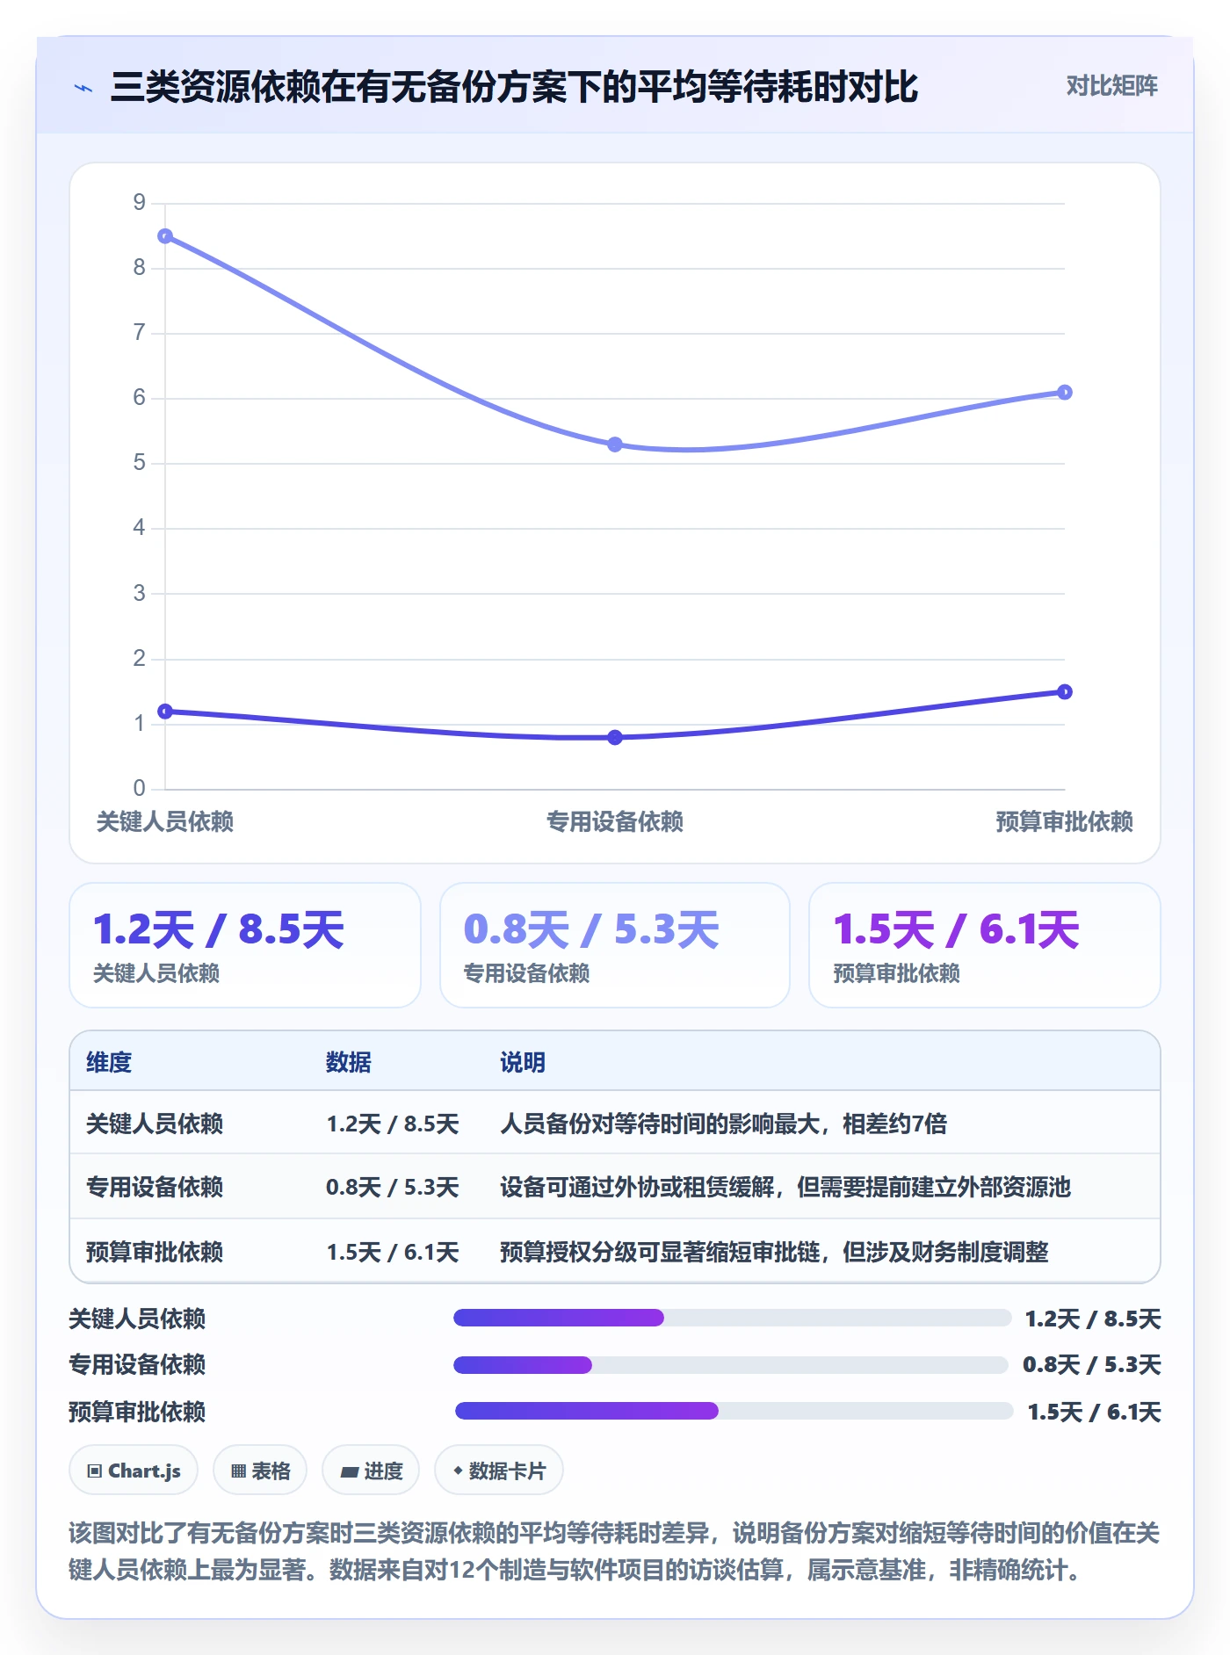The height and width of the screenshot is (1655, 1230).
Task: Select the 1.5 data point on the lower line
Action: point(1065,692)
